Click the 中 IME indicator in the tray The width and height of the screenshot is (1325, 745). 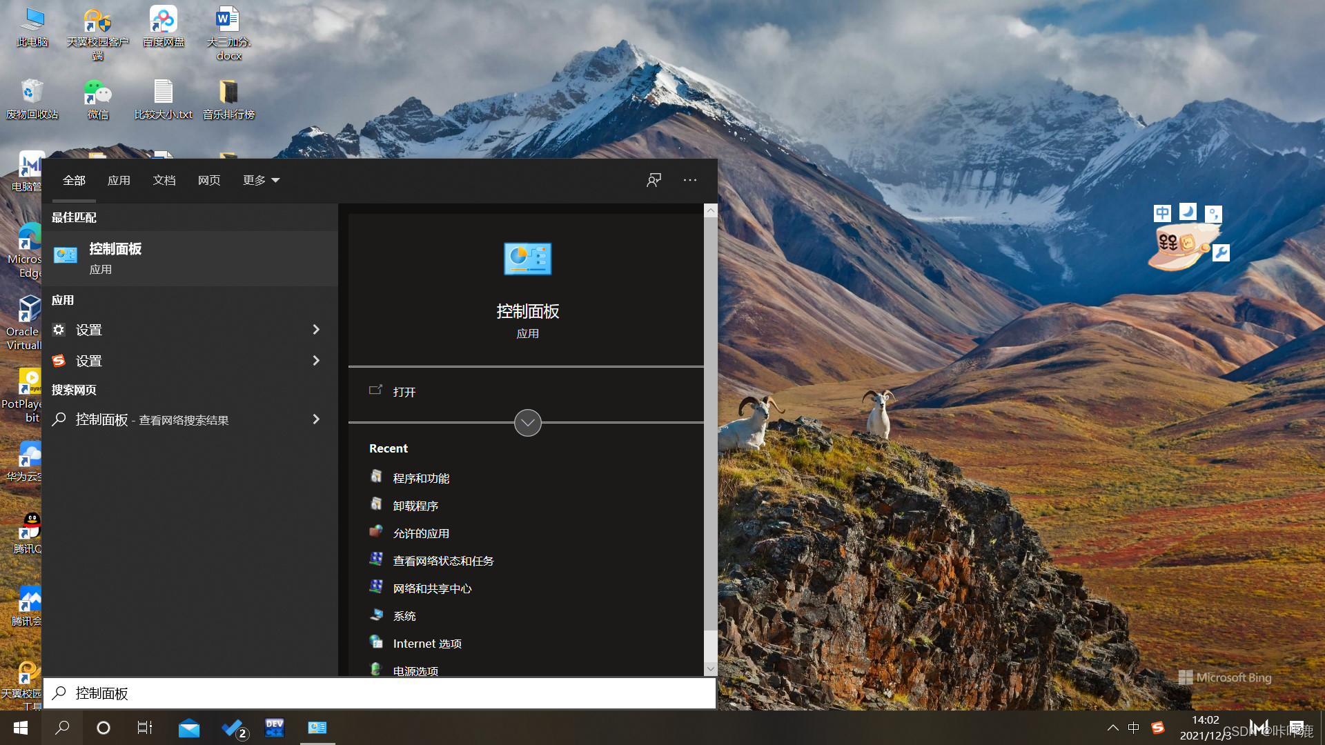click(x=1134, y=728)
